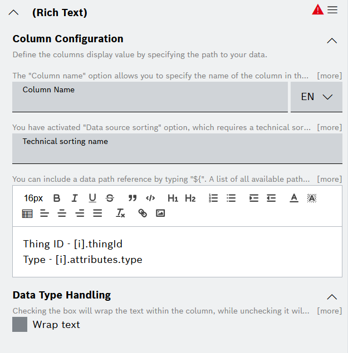The height and width of the screenshot is (353, 348).
Task: Show more of the Column name description
Action: (x=329, y=76)
